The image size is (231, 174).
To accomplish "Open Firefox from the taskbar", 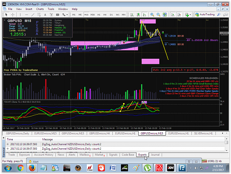I will coord(32,168).
